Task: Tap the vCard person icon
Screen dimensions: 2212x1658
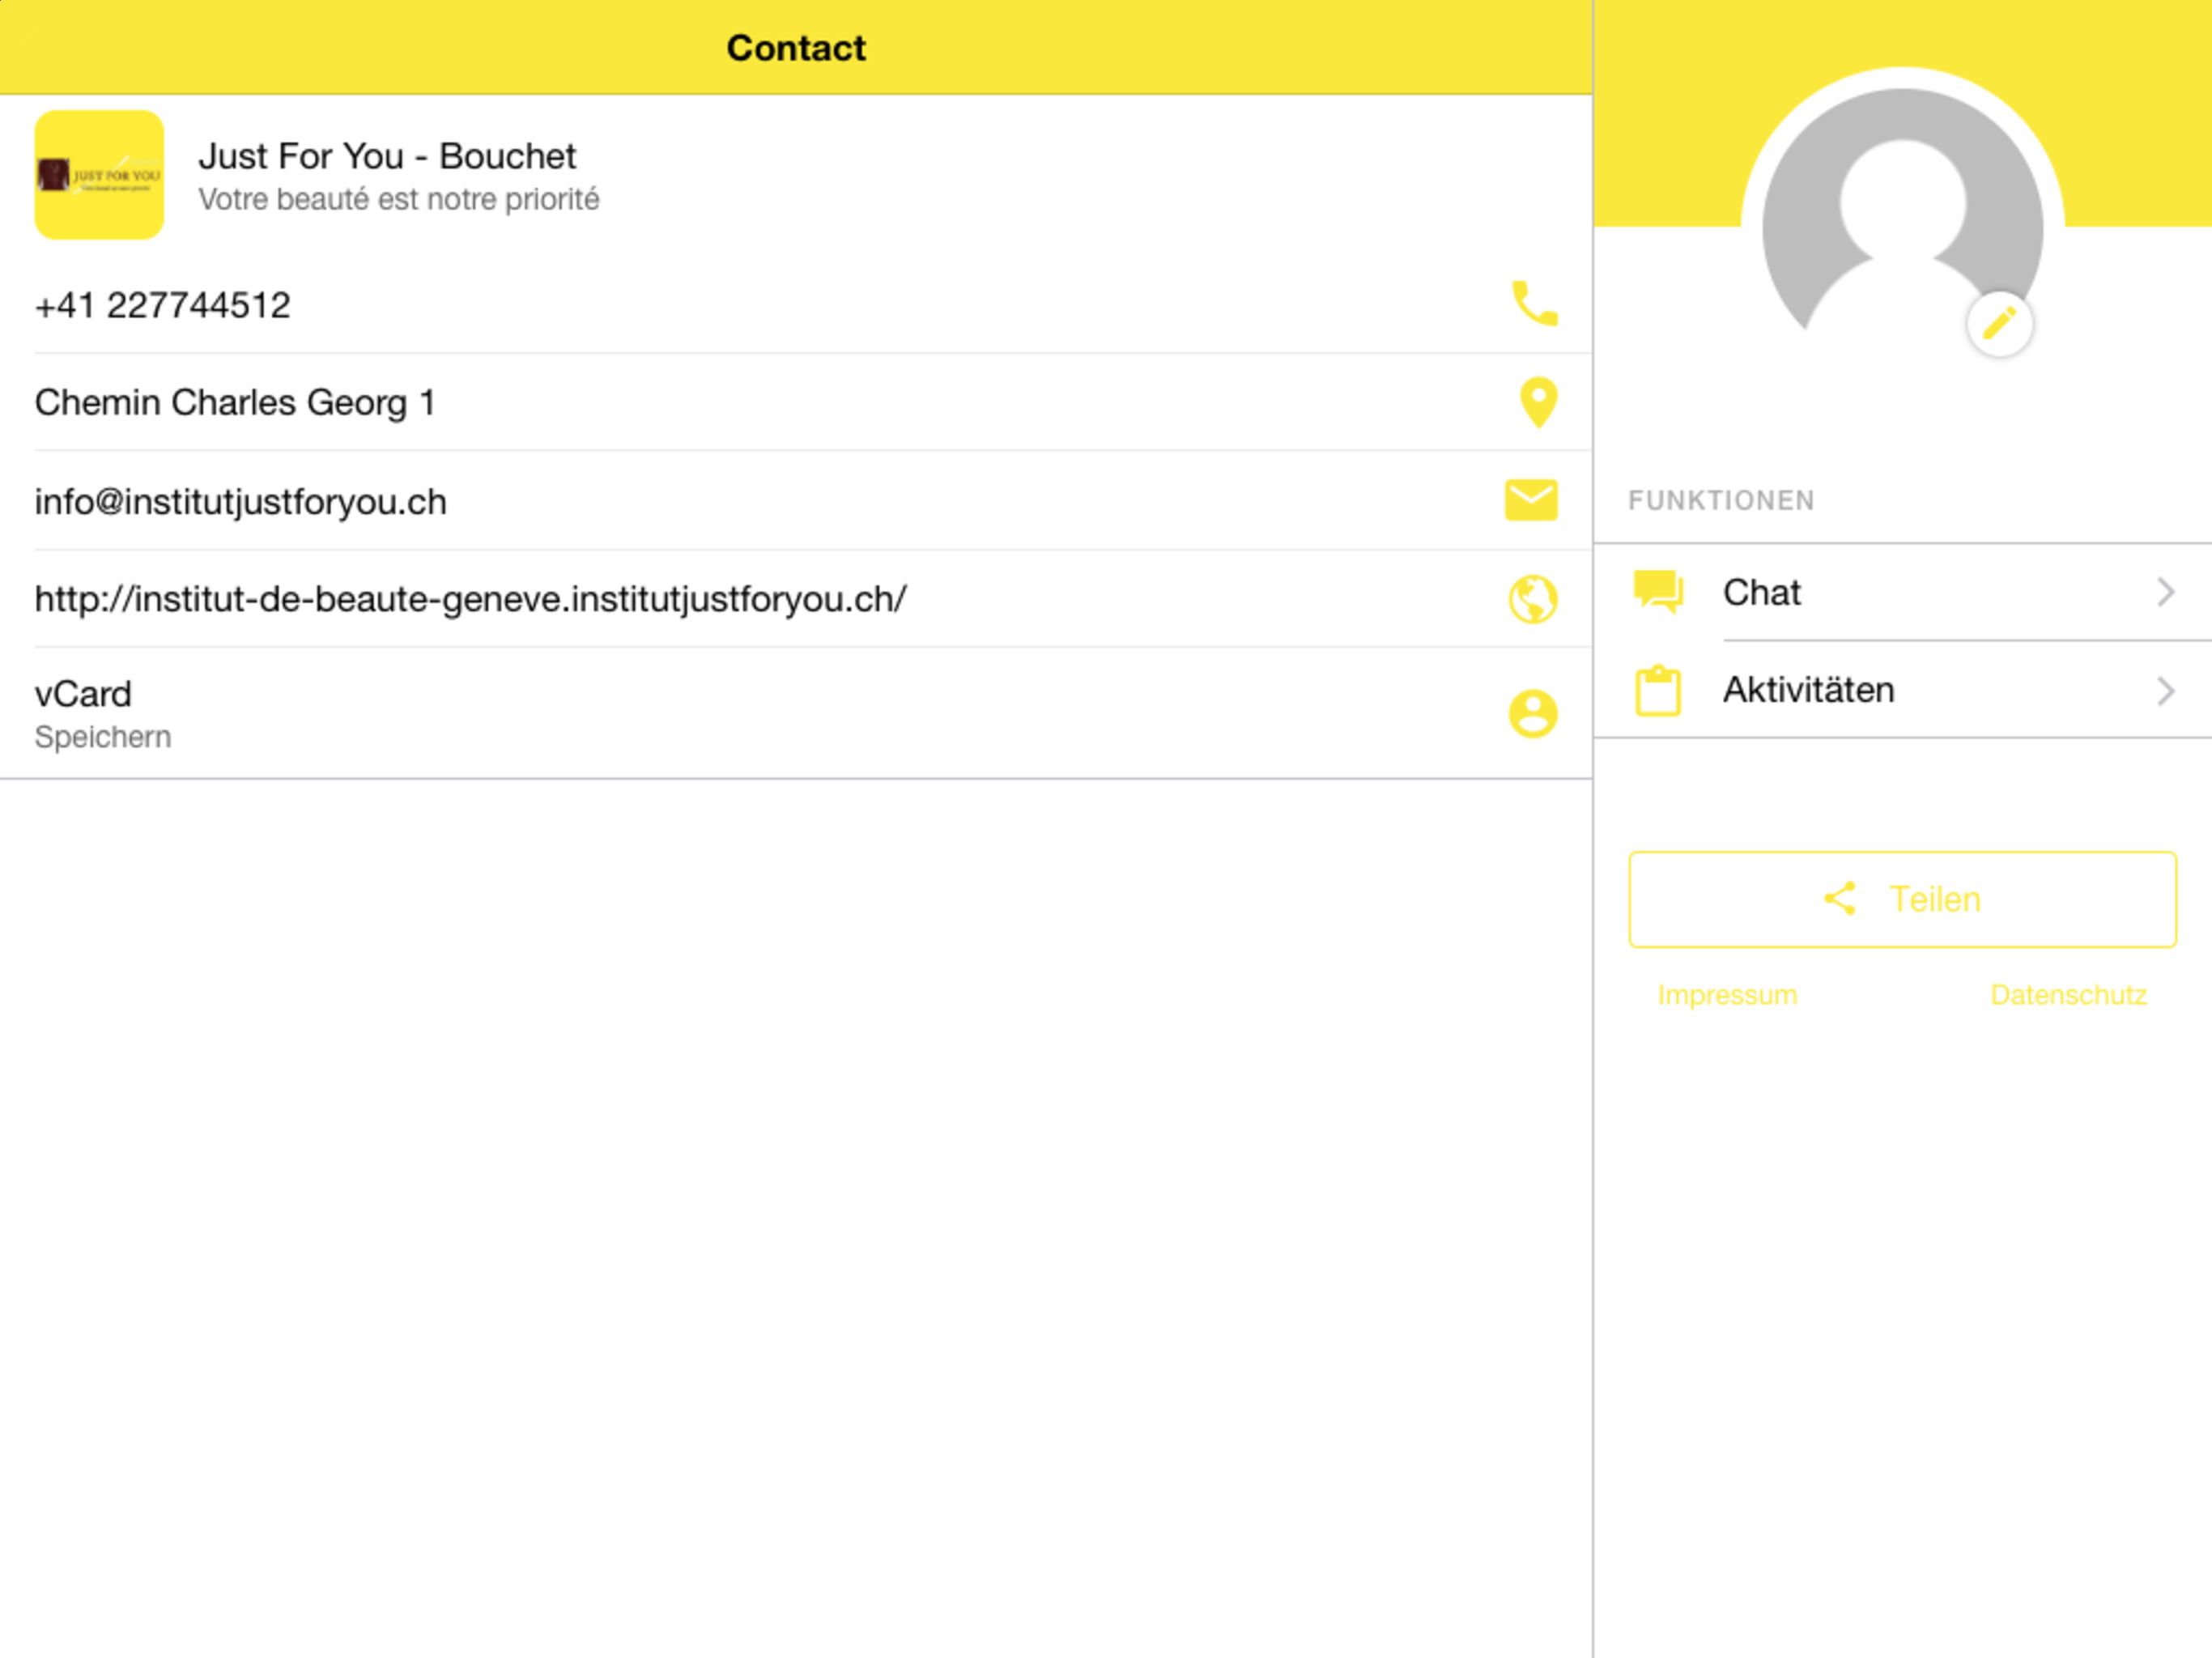Action: tap(1533, 713)
